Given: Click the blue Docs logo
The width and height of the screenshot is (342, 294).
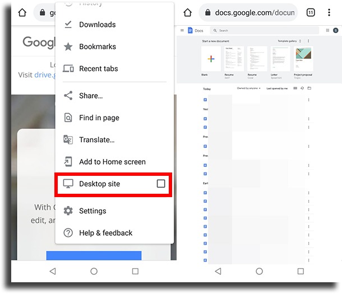Looking at the screenshot, I should coord(190,30).
